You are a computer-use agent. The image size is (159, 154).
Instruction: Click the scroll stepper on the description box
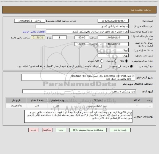(x=133, y=76)
